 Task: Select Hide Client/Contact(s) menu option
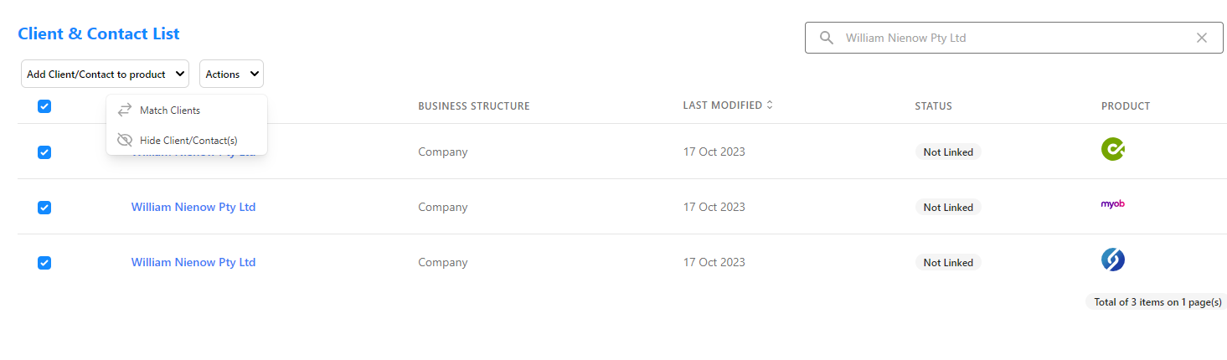point(188,141)
